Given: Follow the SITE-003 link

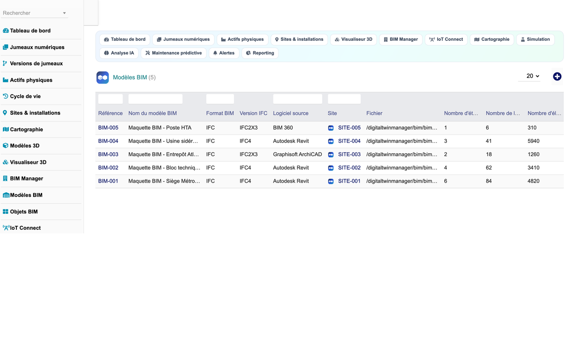Looking at the screenshot, I should pyautogui.click(x=349, y=155).
